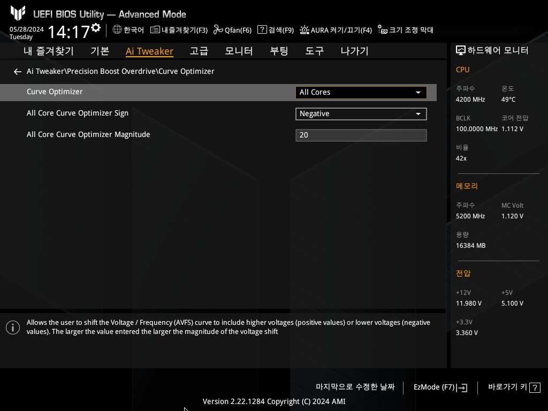Image resolution: width=548 pixels, height=411 pixels.
Task: Click the back arrow in breadcrumb
Action: [18, 72]
